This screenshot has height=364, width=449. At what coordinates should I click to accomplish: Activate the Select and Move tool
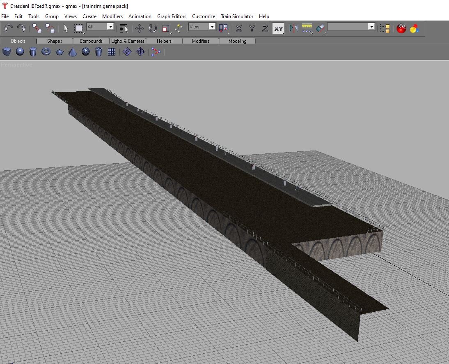[140, 28]
